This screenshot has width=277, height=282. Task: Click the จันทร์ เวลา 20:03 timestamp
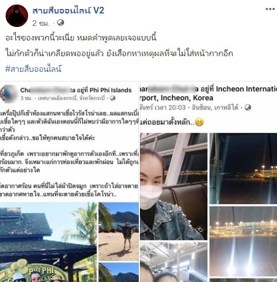pyautogui.click(x=162, y=108)
